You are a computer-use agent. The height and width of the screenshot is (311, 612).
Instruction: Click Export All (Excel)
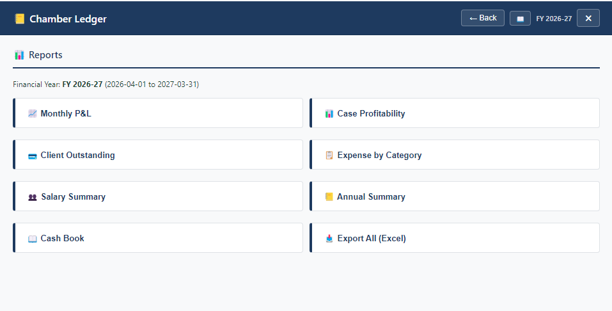454,238
